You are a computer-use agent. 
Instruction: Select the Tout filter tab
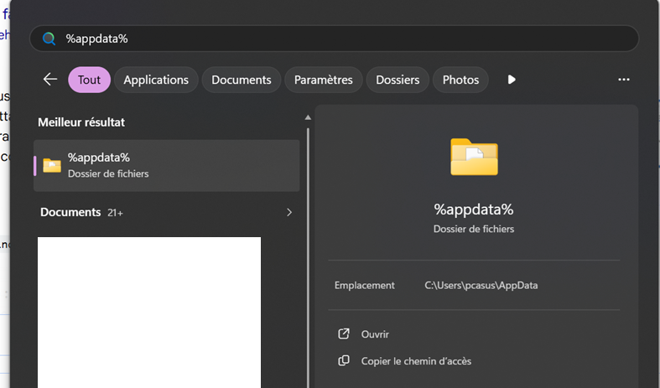coord(89,80)
